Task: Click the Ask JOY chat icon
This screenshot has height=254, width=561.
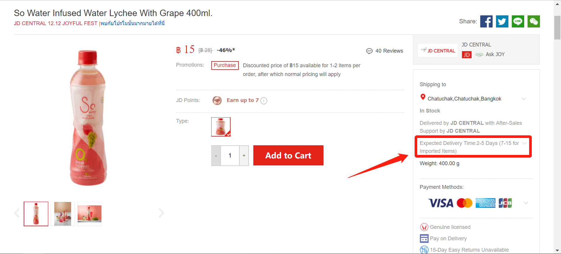Action: [479, 55]
